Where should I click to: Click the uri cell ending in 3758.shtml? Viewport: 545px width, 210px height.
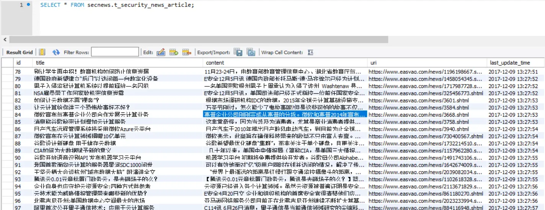pyautogui.click(x=427, y=122)
